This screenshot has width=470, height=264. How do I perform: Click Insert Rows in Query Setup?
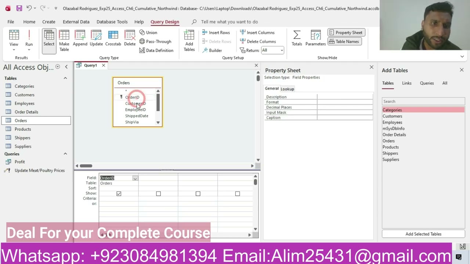[x=216, y=33]
